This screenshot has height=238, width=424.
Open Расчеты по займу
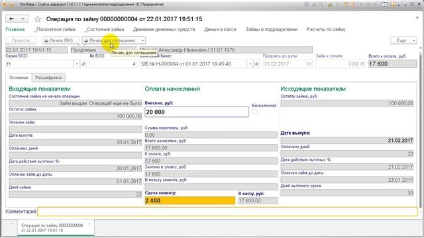[x=326, y=29]
